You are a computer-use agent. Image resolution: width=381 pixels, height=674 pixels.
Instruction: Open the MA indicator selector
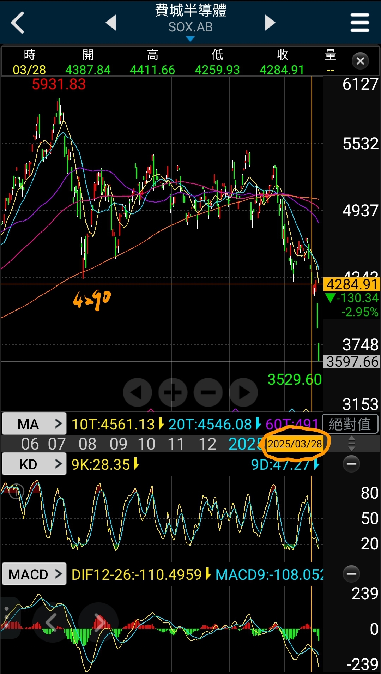(34, 424)
